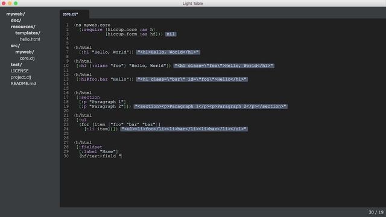The image size is (386, 217).
Task: Open project.clj file
Action: point(21,77)
